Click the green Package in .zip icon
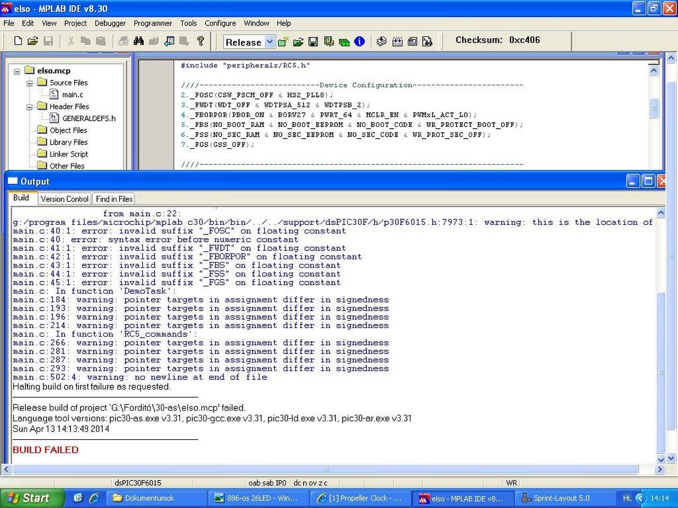The image size is (678, 508). pos(344,41)
